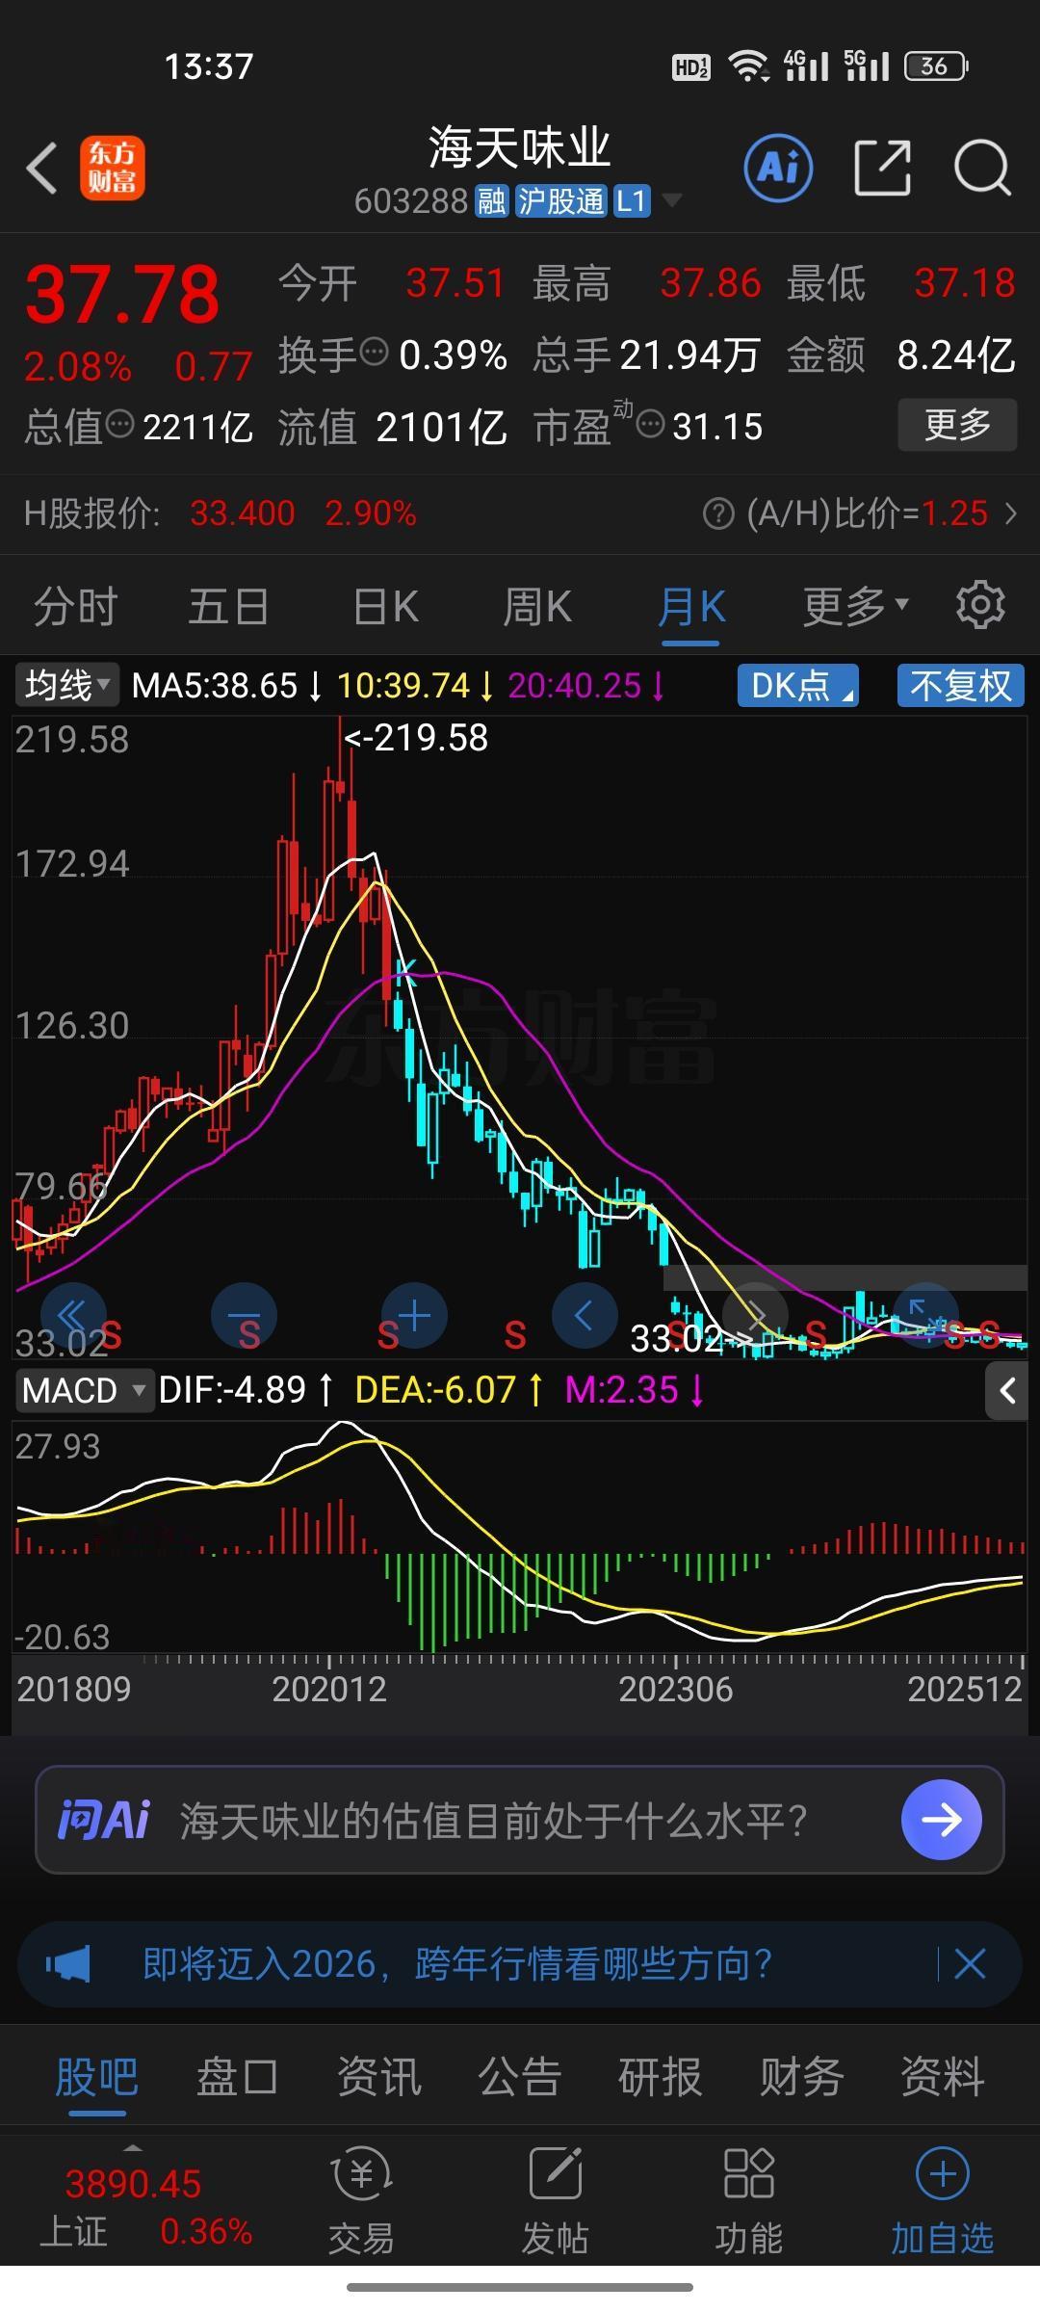
Task: Open the 东方财富 logo icon
Action: point(113,168)
